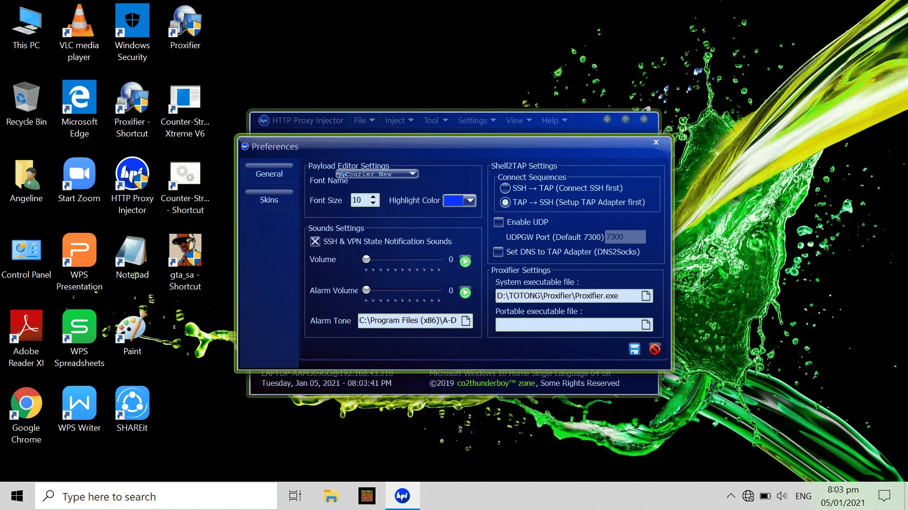Select SSH → TAP connect sequence

[505, 188]
